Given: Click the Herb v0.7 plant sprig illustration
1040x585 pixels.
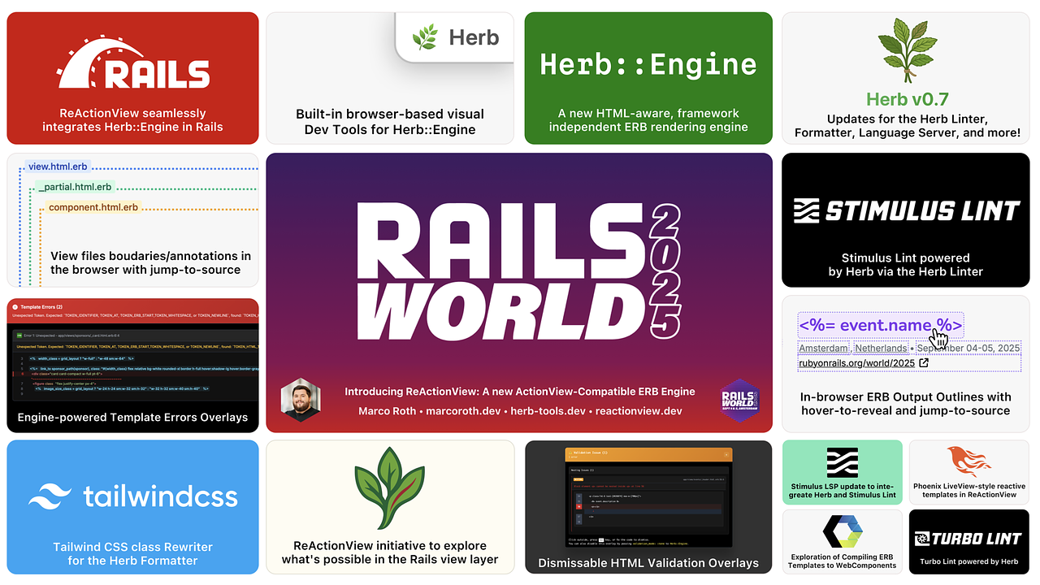Looking at the screenshot, I should click(906, 51).
